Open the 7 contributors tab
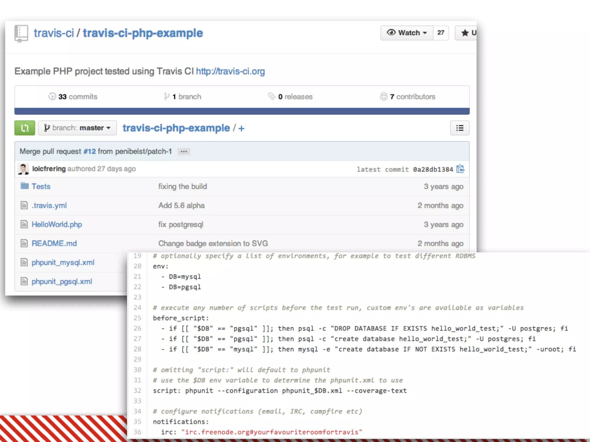Screen dimensions: 590x442 point(407,97)
